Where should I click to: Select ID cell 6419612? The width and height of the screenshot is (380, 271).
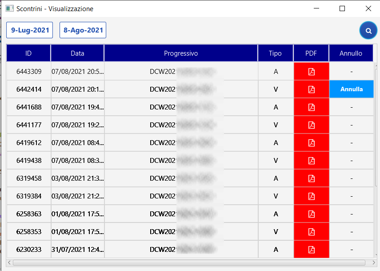tap(29, 143)
